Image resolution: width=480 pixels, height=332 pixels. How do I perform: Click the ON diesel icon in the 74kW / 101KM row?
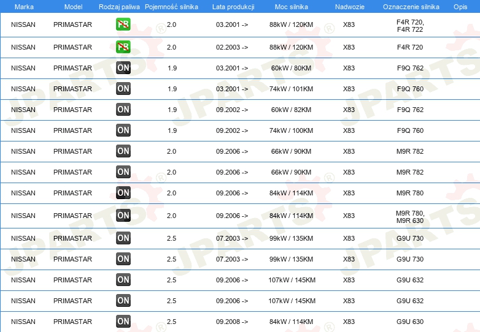click(x=123, y=89)
